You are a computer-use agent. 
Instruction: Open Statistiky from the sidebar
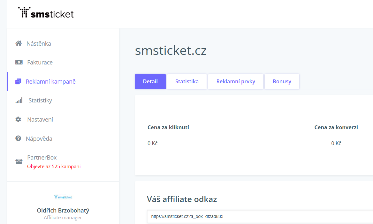coord(40,101)
